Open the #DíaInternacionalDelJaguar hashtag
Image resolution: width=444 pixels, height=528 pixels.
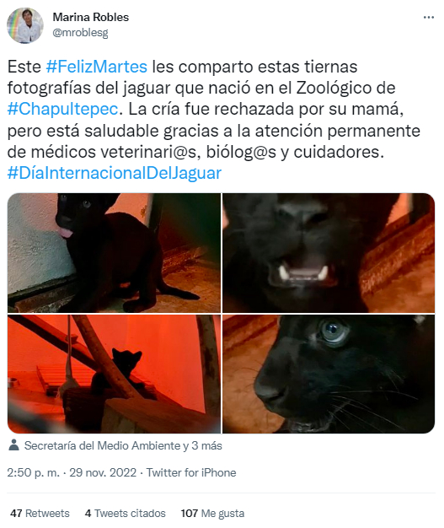pos(115,173)
